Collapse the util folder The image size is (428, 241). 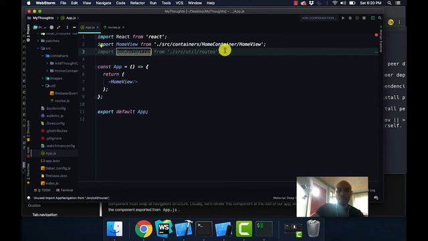click(x=43, y=86)
